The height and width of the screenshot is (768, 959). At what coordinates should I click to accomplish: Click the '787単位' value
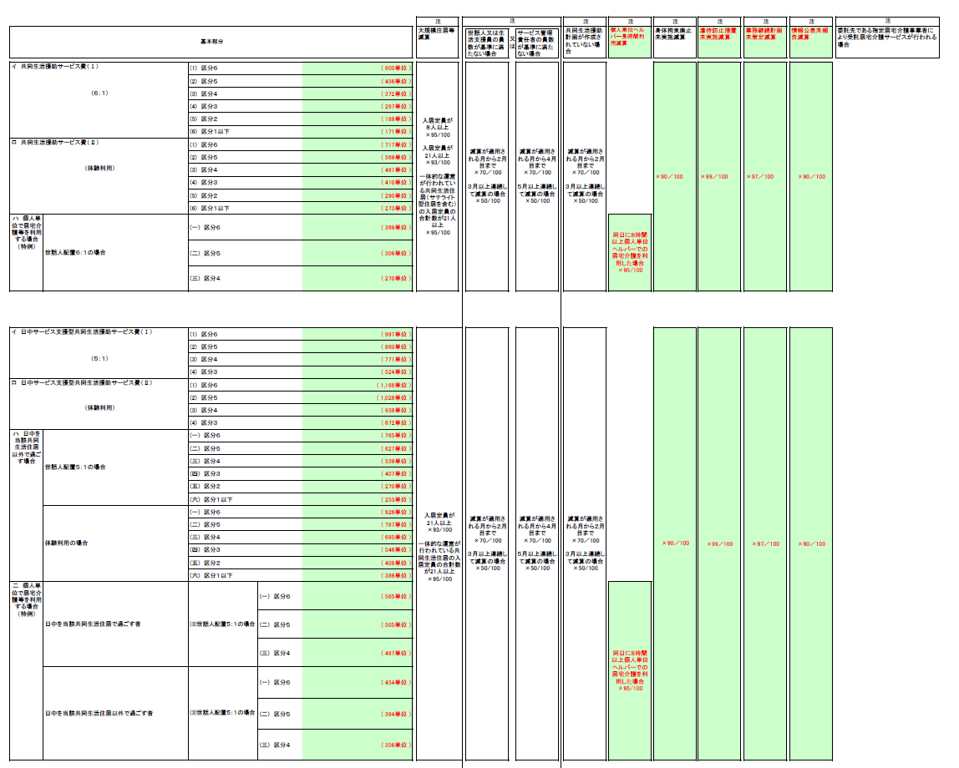click(396, 524)
